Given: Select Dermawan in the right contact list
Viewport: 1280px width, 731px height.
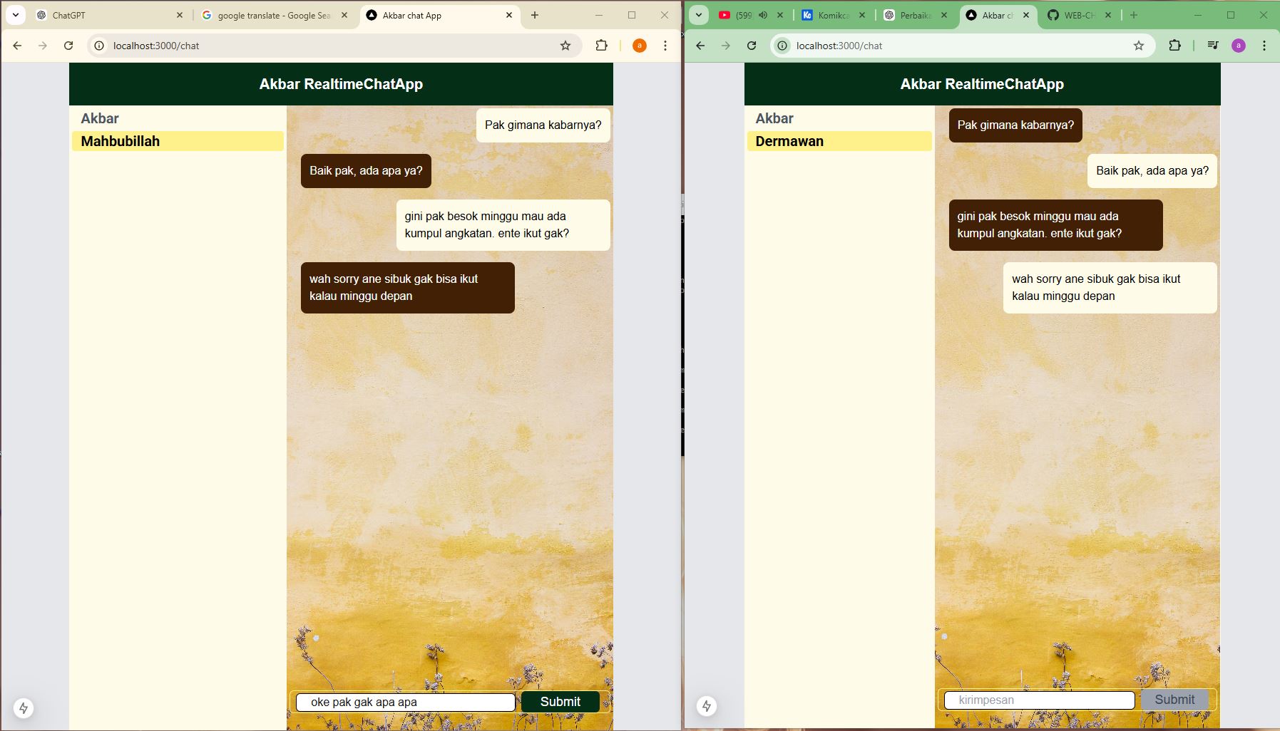Looking at the screenshot, I should point(839,141).
